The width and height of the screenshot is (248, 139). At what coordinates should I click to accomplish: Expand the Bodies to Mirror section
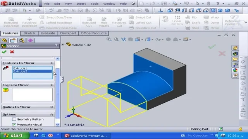52,107
